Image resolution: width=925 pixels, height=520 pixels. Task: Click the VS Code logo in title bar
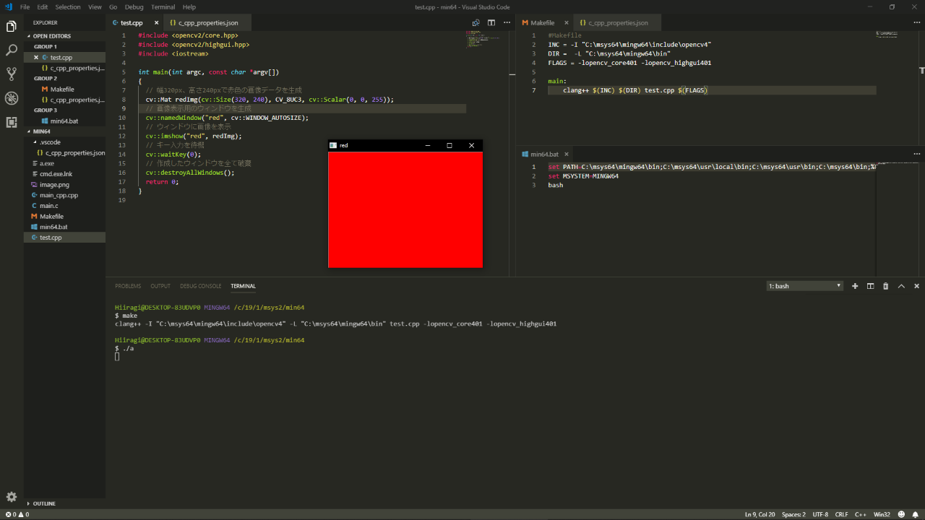tap(8, 6)
